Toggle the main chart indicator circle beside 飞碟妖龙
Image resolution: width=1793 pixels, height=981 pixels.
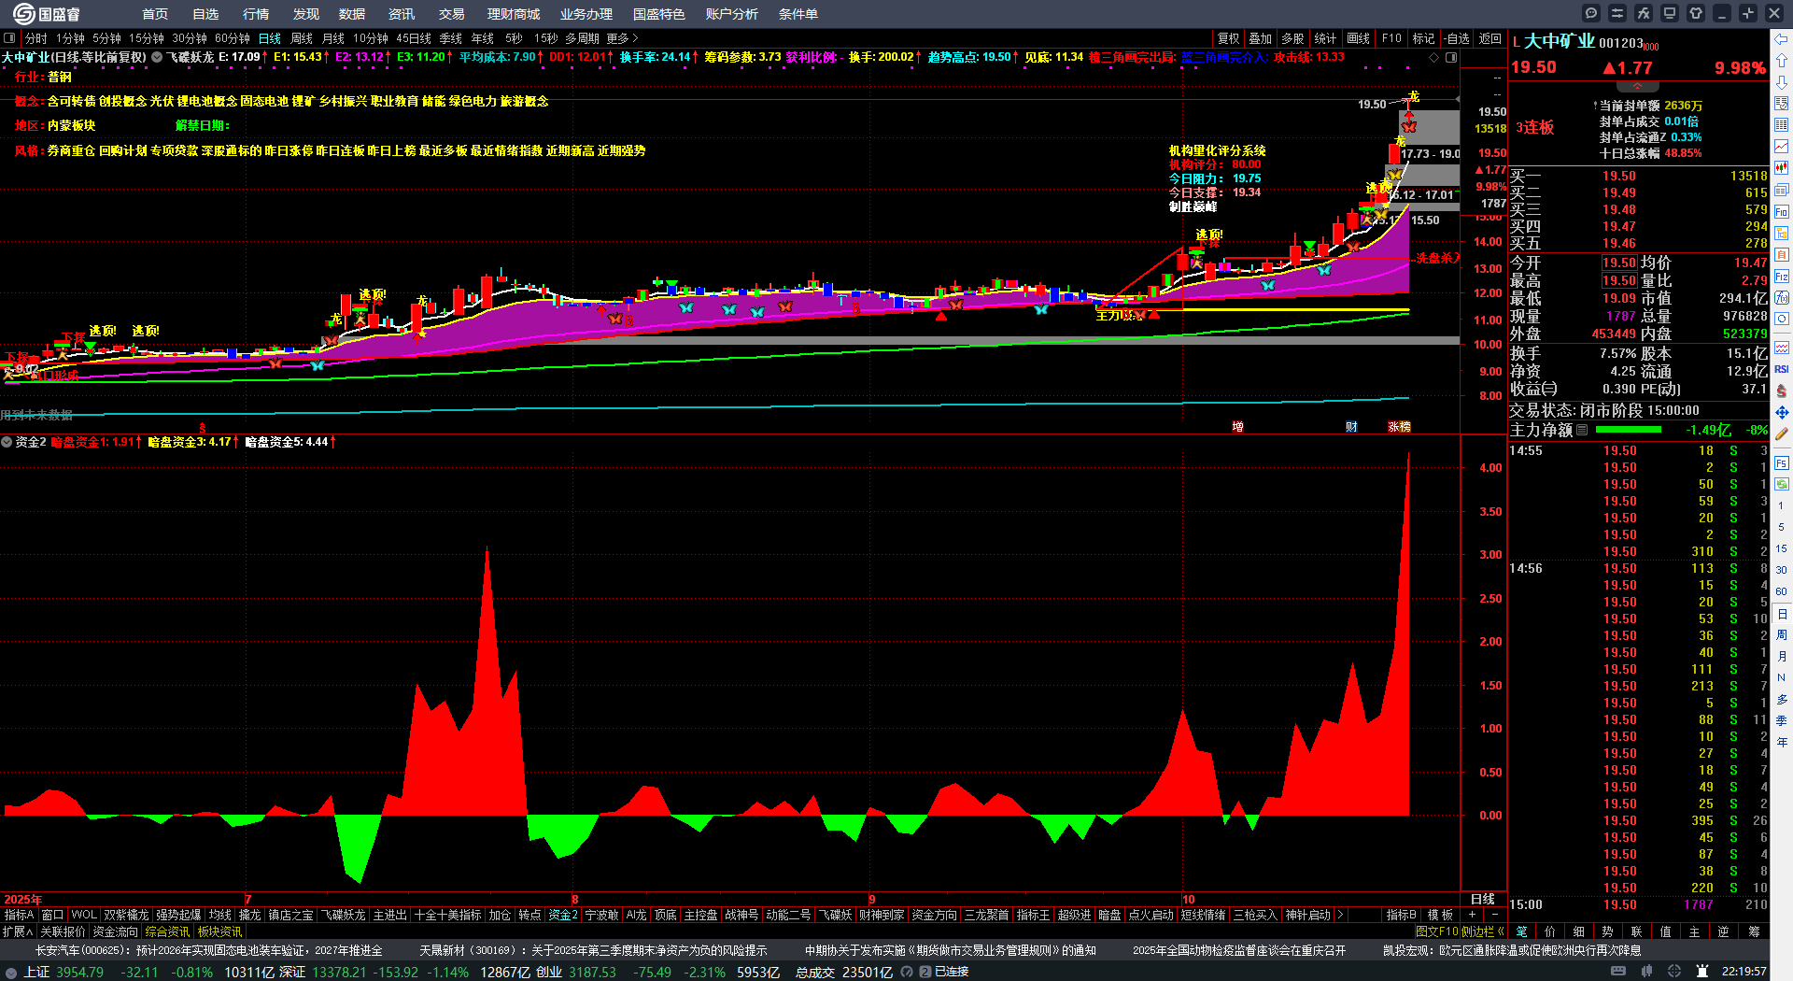pos(157,57)
